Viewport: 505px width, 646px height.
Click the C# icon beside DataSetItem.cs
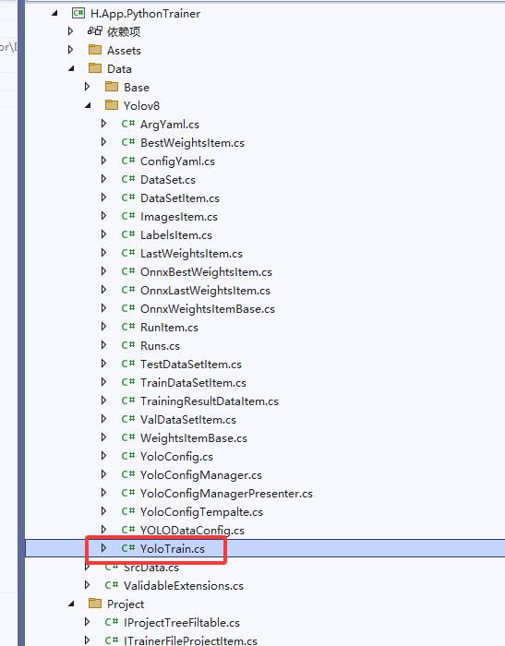pos(128,197)
